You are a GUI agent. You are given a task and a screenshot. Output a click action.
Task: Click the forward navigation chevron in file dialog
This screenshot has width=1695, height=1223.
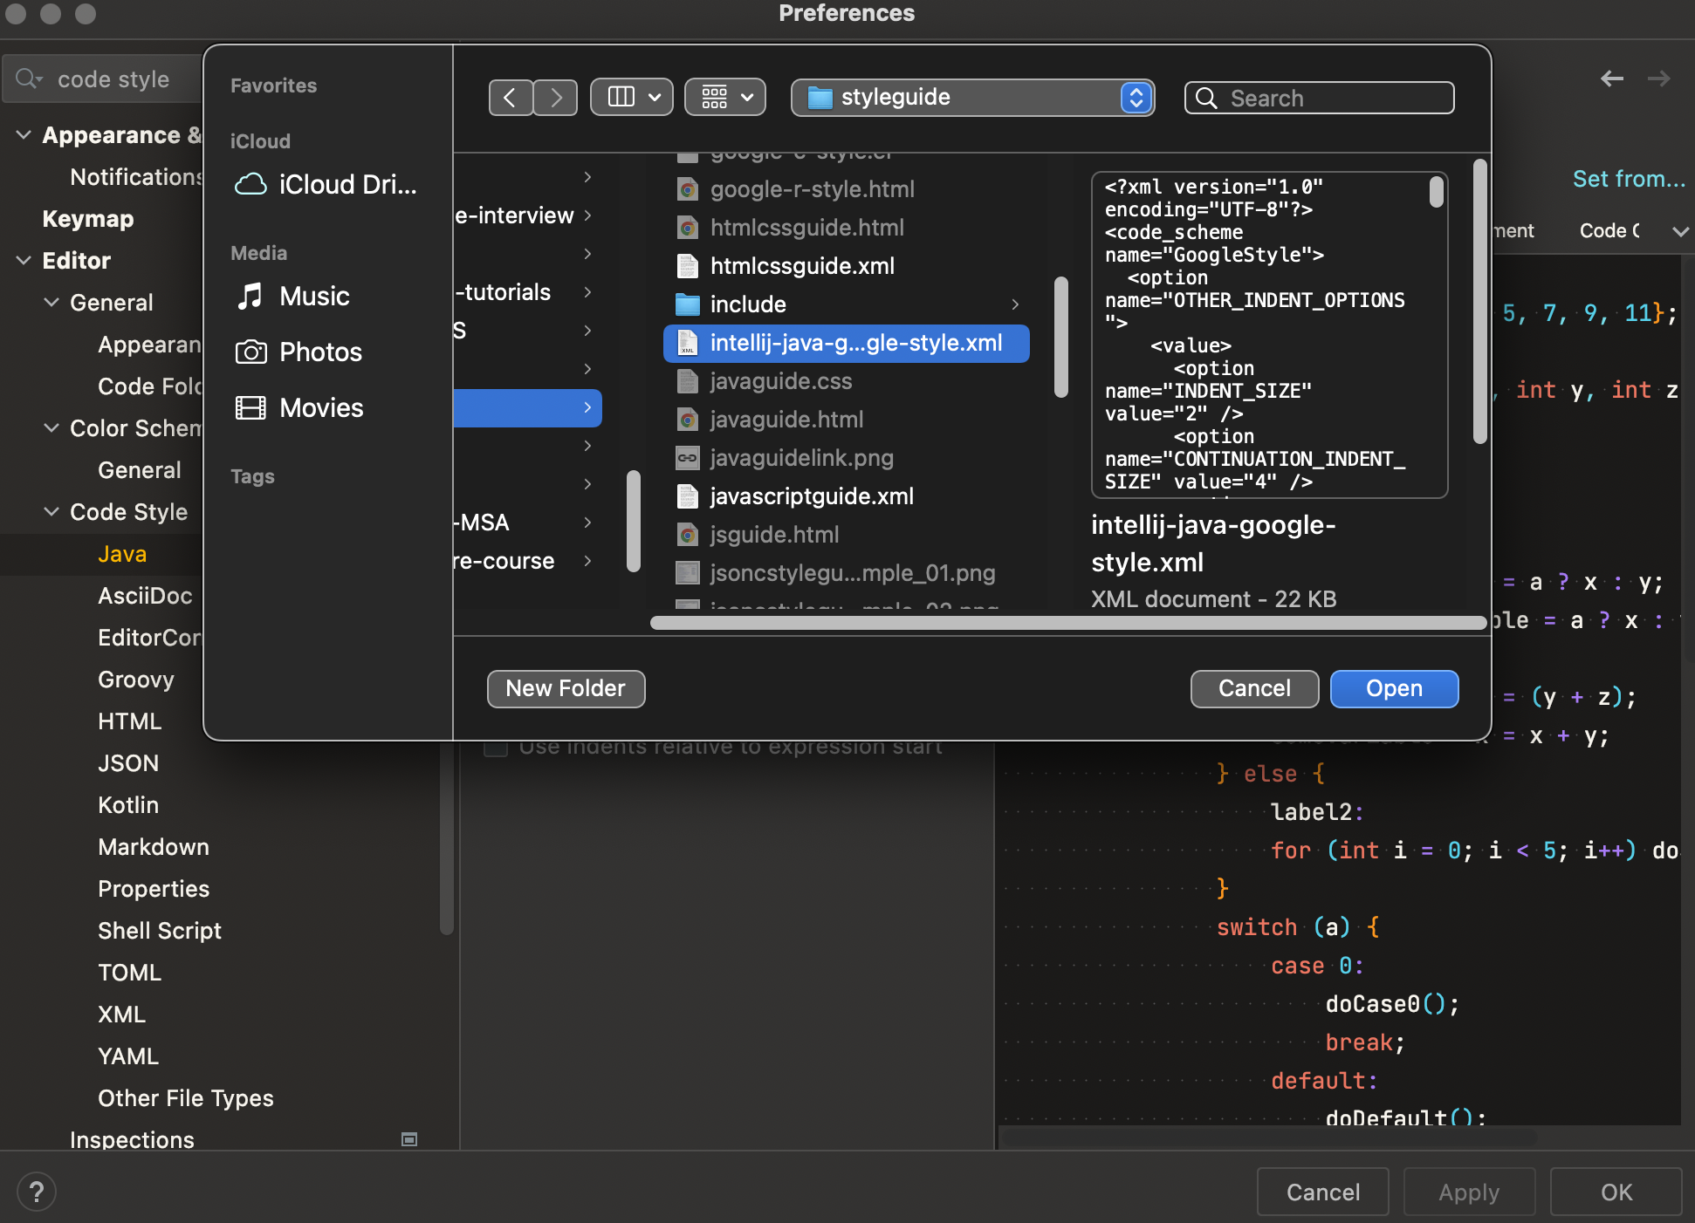pyautogui.click(x=556, y=98)
